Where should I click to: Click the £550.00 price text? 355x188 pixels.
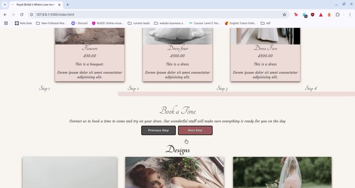(x=177, y=56)
